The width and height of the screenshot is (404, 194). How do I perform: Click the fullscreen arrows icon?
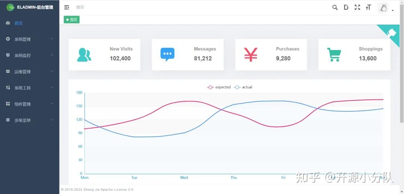tap(357, 7)
